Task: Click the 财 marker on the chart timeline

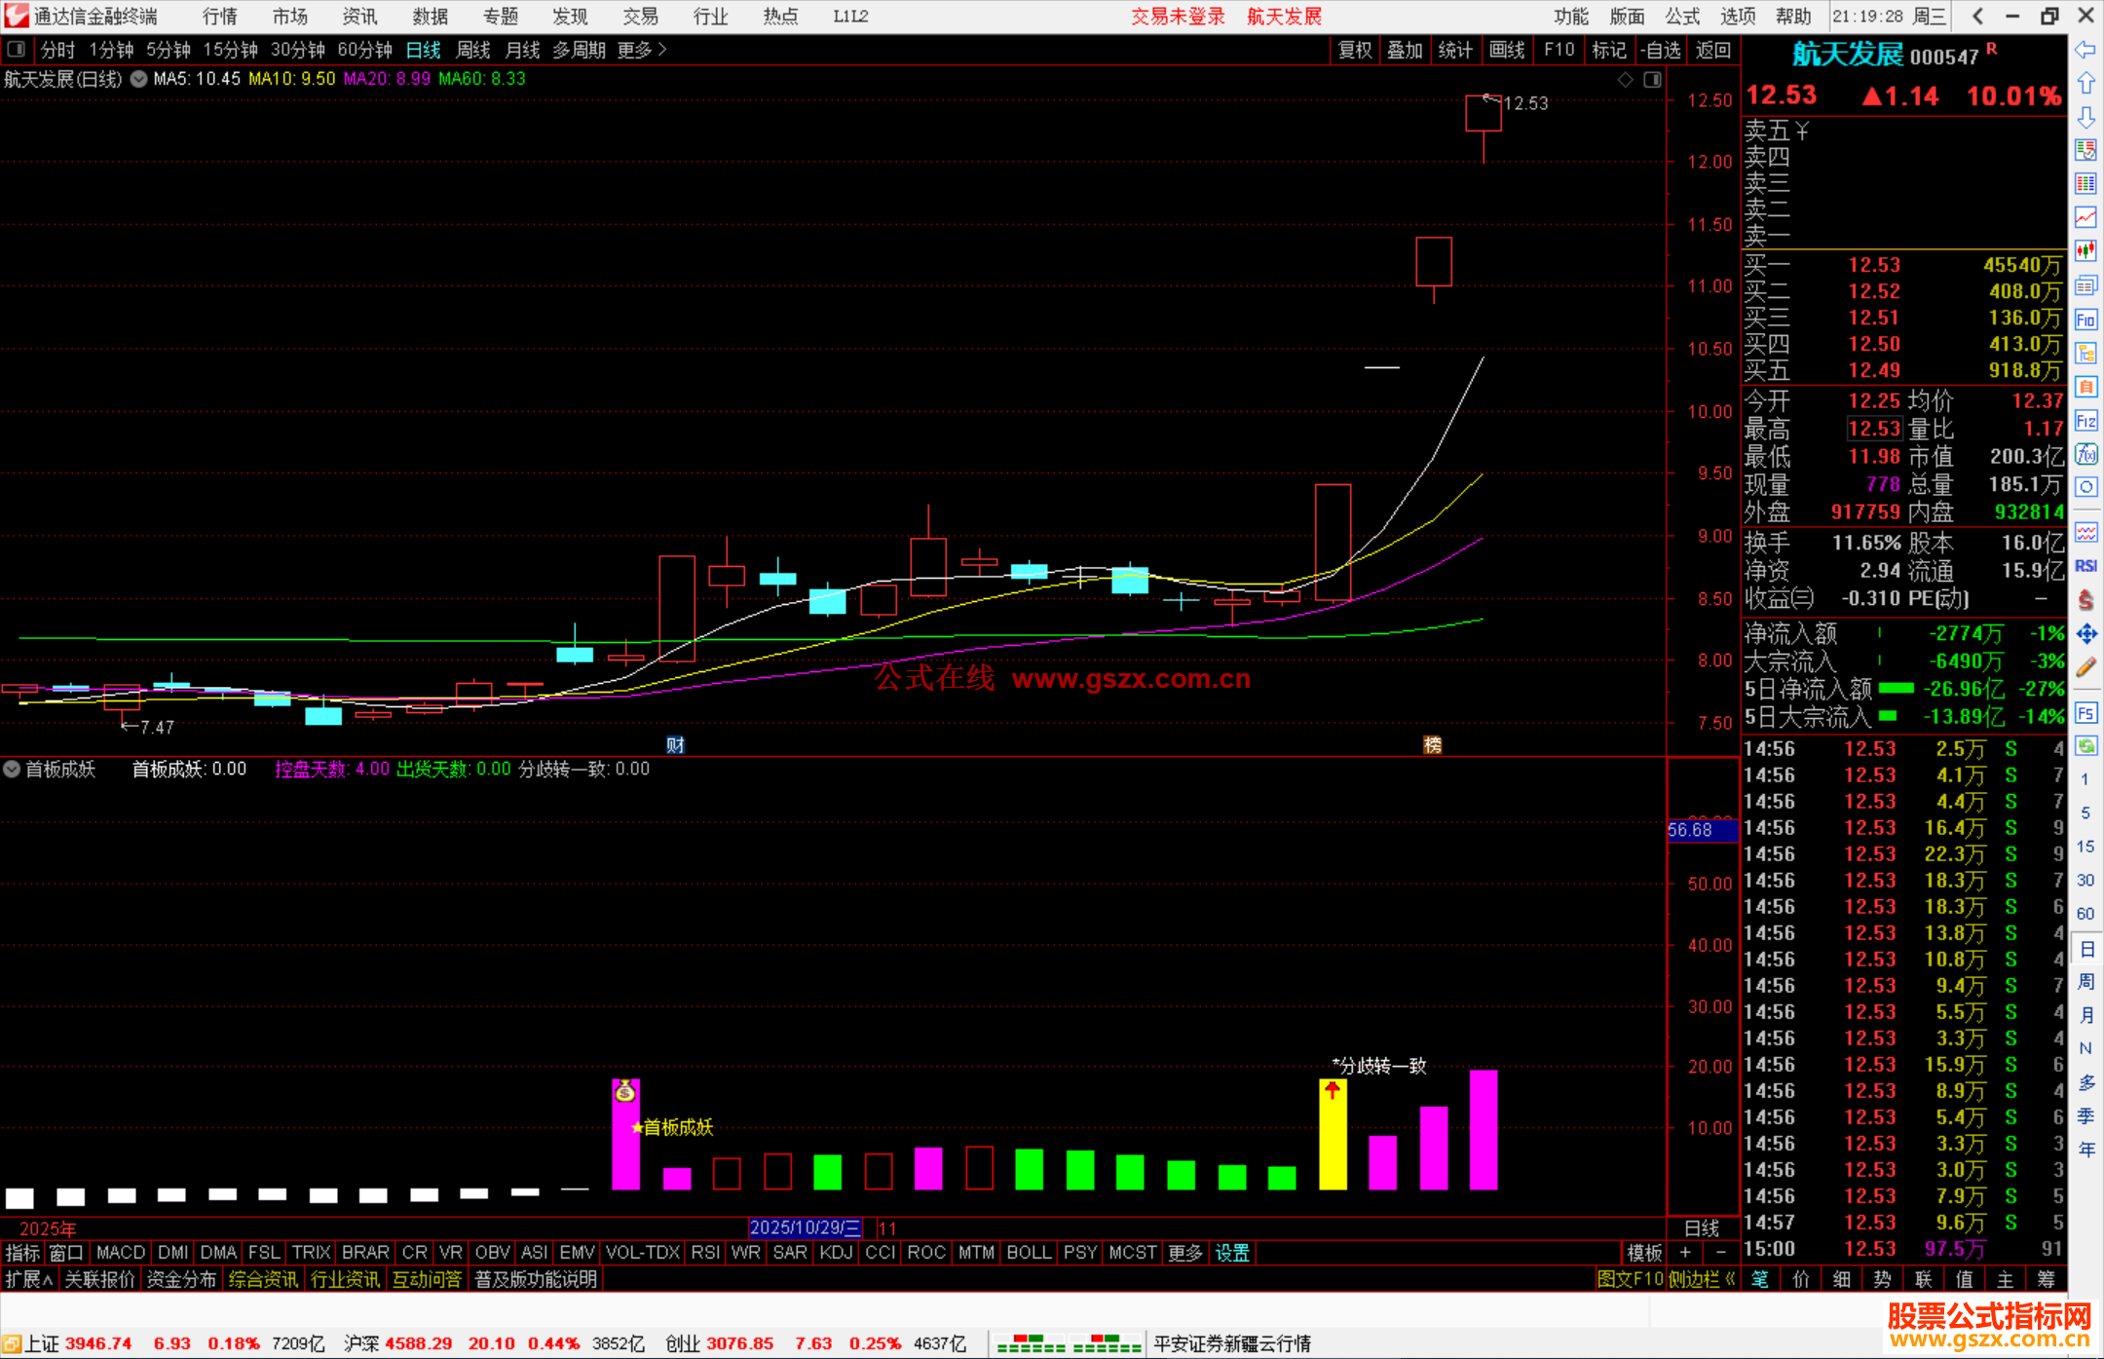Action: pos(675,745)
